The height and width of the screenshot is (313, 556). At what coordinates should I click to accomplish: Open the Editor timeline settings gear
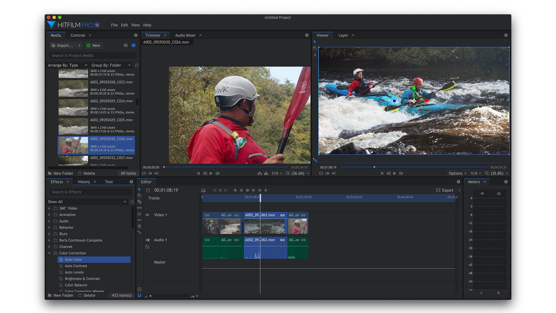[139, 289]
